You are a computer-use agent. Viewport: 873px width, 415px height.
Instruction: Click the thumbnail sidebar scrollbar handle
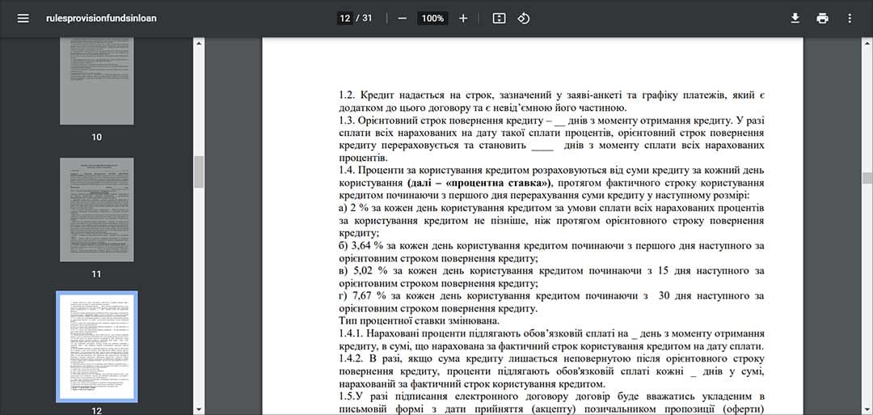199,171
